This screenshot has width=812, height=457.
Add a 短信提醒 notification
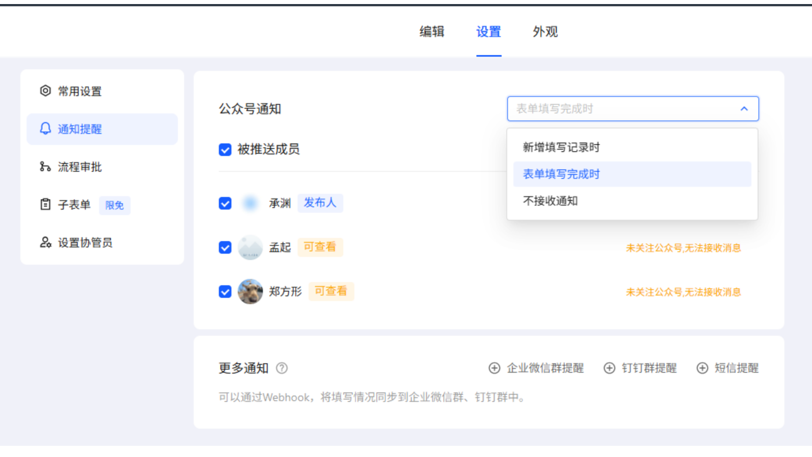click(728, 368)
